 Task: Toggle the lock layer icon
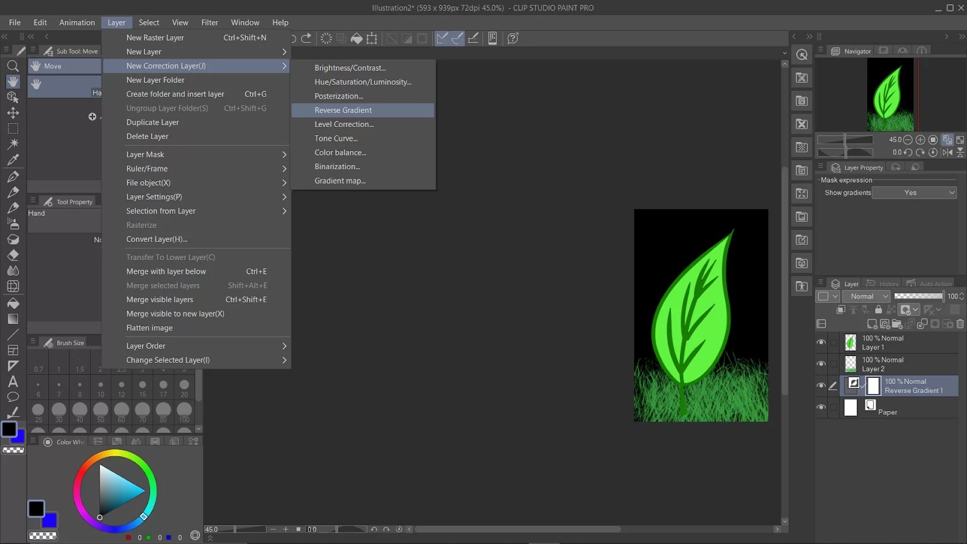[x=878, y=310]
